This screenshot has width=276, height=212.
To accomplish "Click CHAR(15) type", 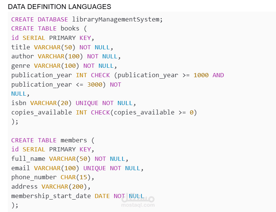I will tap(76, 177).
